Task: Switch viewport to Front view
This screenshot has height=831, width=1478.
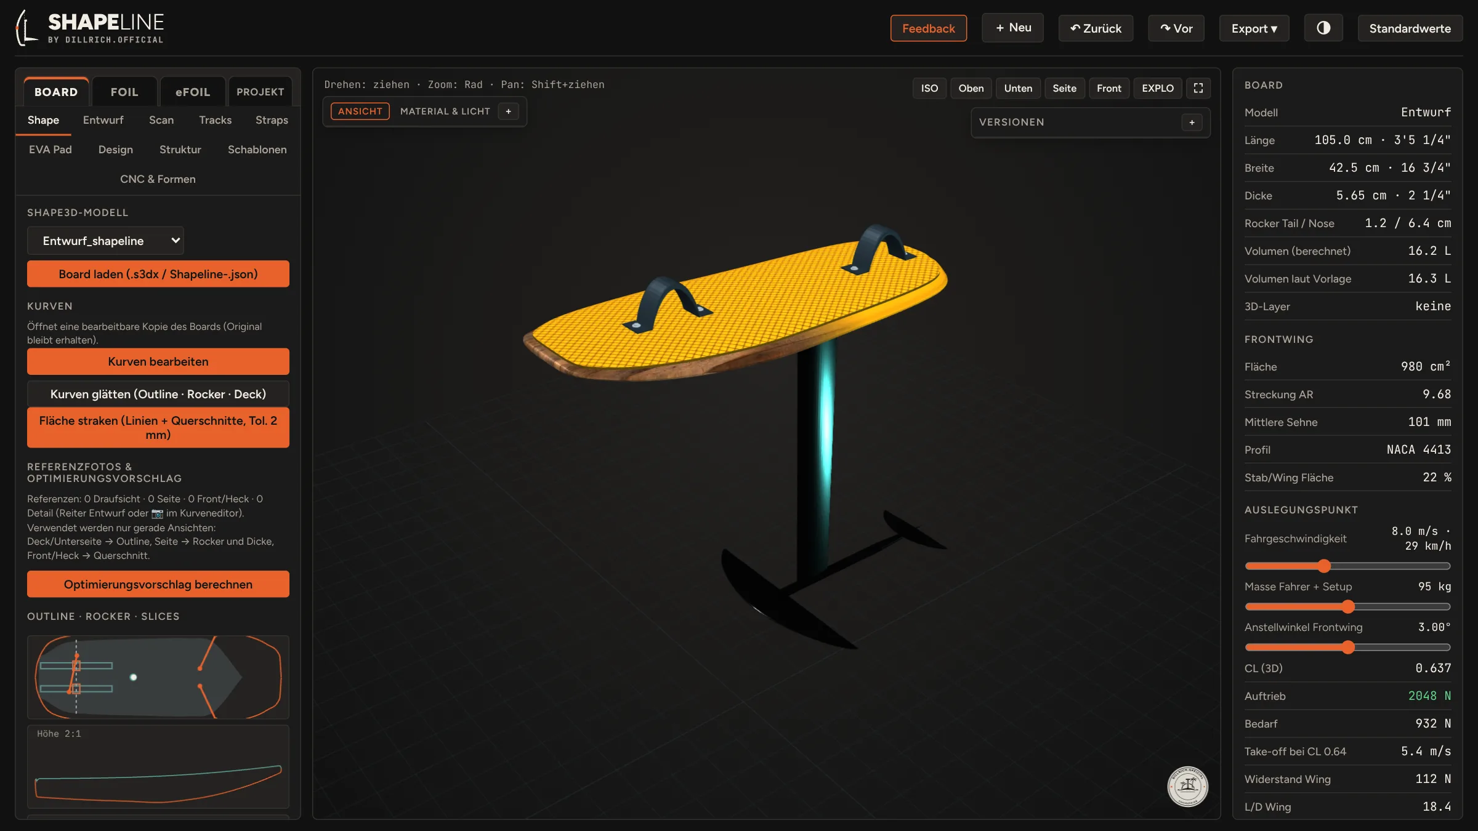Action: click(x=1109, y=88)
